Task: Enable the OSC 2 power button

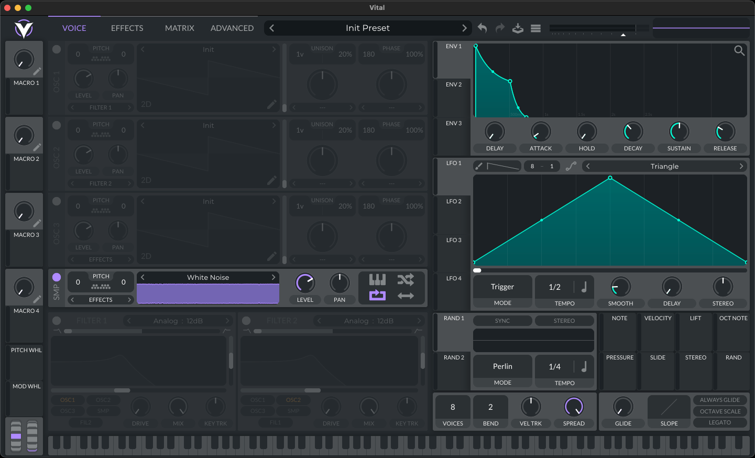Action: pyautogui.click(x=57, y=125)
